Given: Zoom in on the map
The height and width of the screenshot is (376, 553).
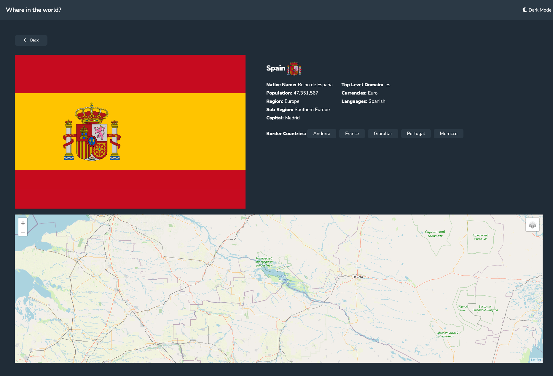Looking at the screenshot, I should (x=23, y=223).
